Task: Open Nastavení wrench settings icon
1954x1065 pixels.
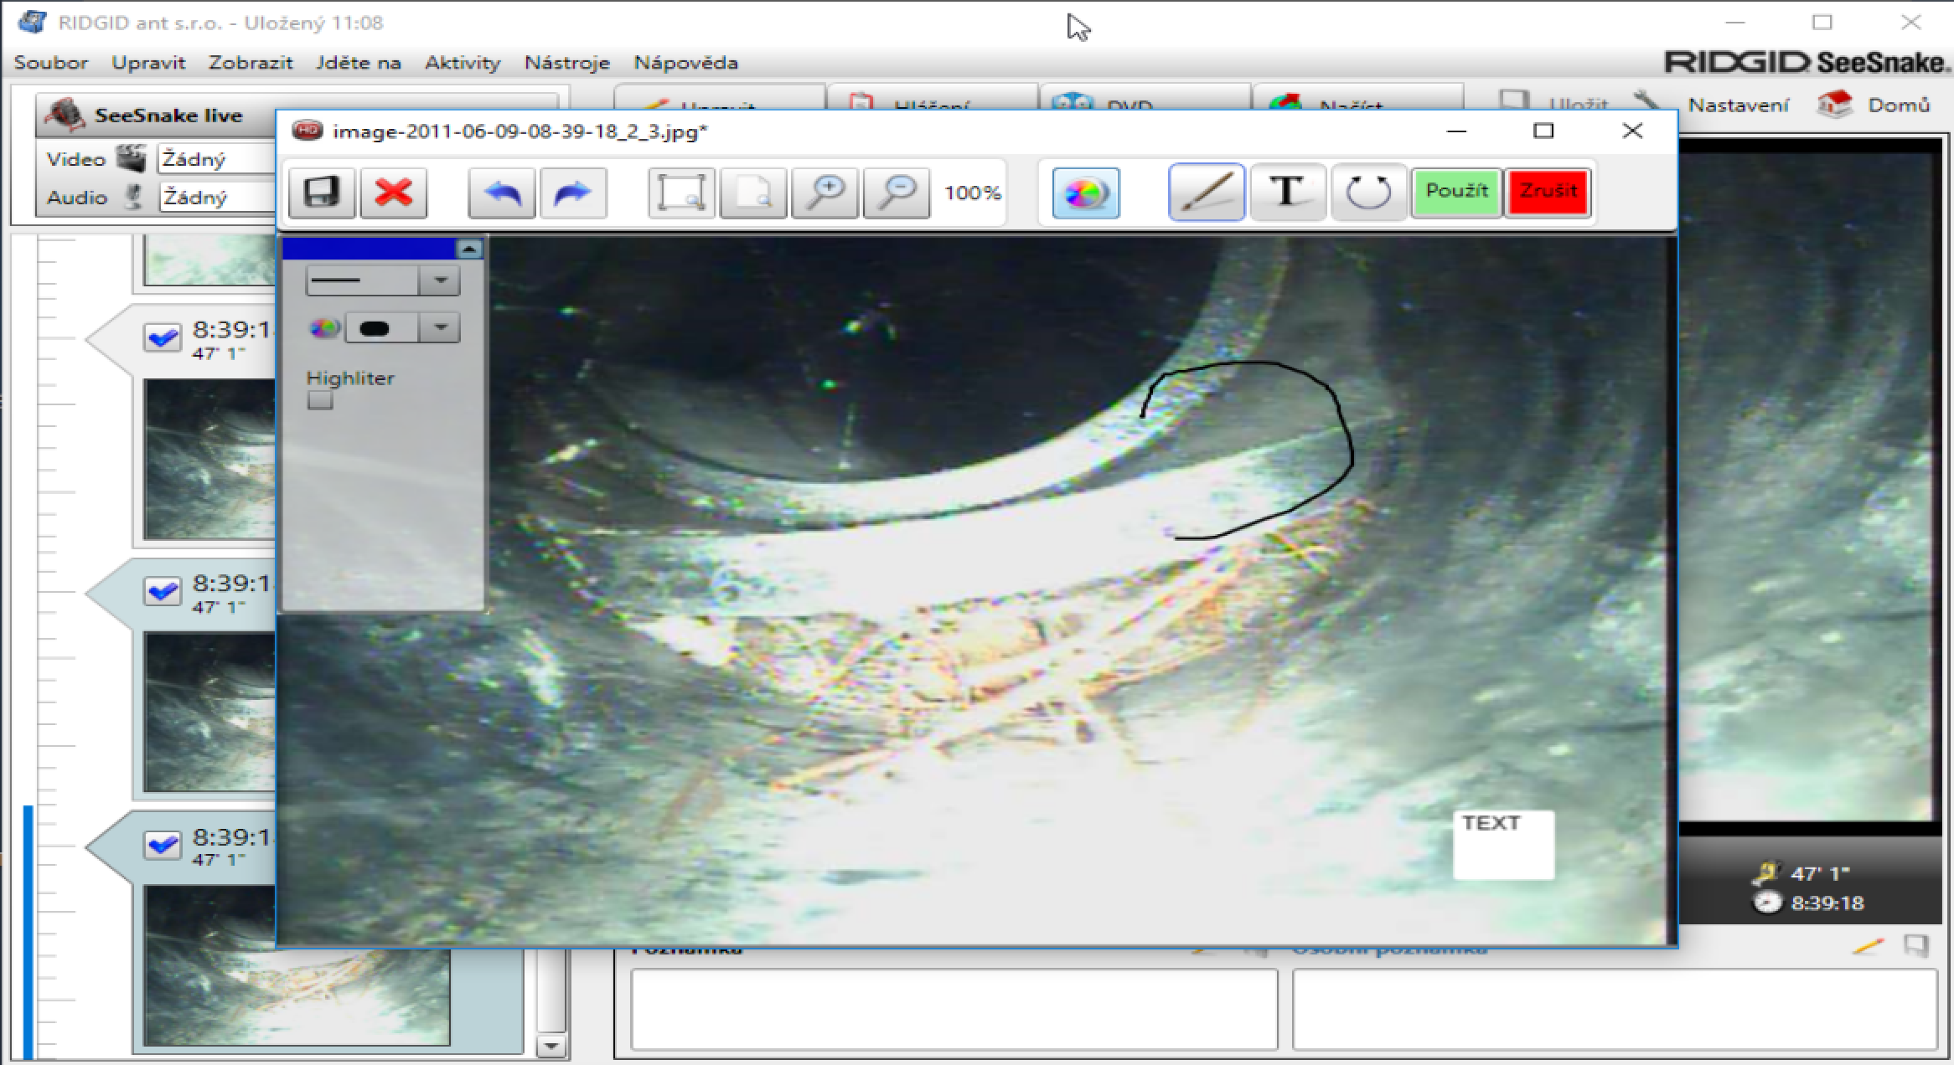Action: point(1647,104)
